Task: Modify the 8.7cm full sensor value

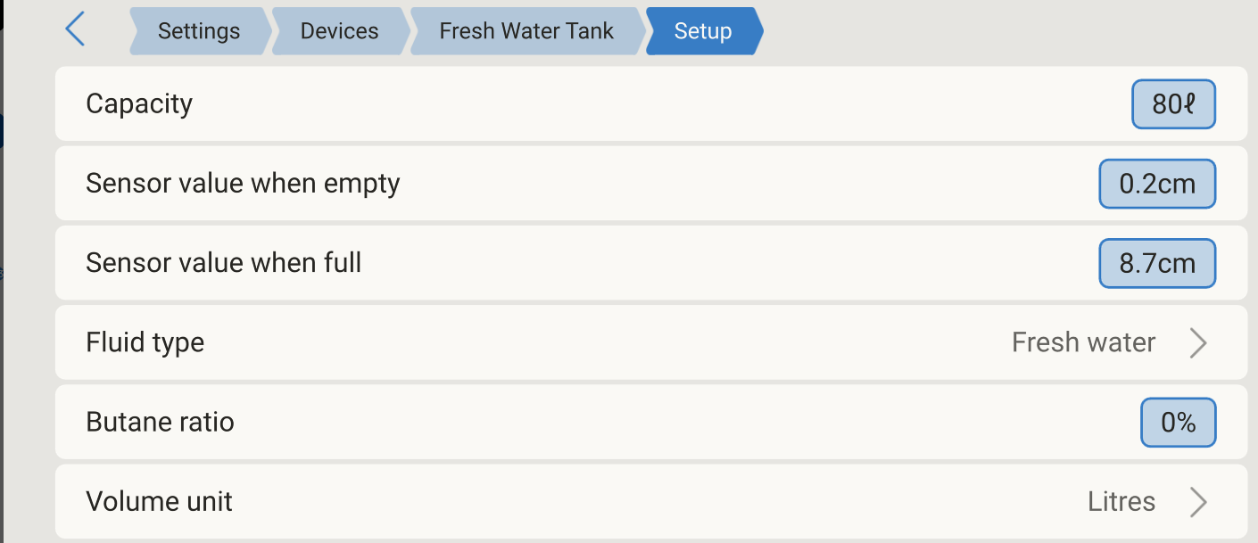Action: [1157, 263]
